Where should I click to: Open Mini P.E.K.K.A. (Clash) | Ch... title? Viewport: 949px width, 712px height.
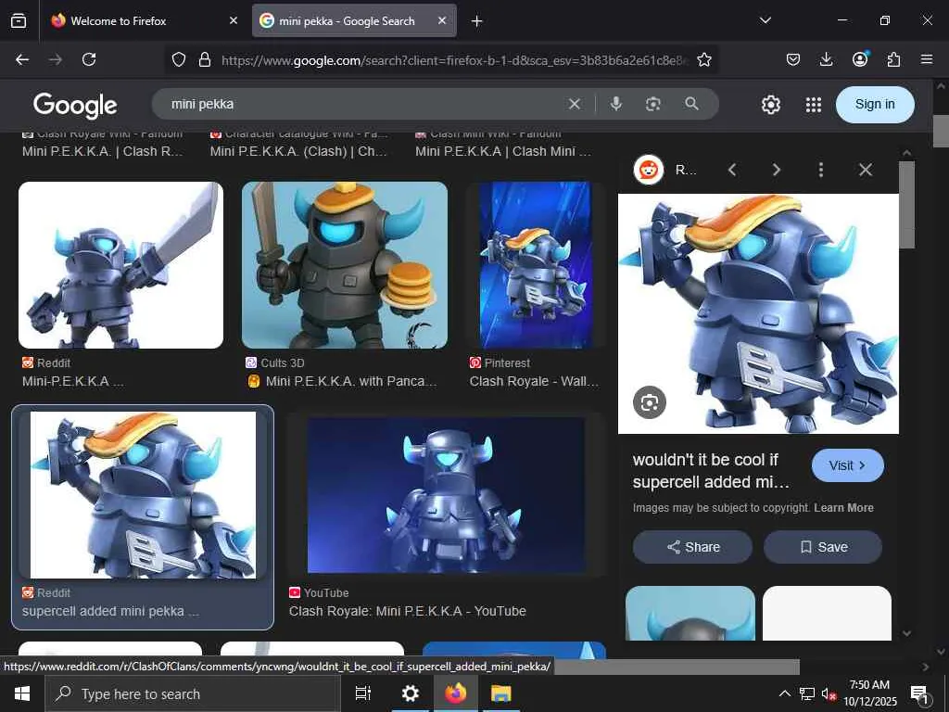[x=298, y=151]
